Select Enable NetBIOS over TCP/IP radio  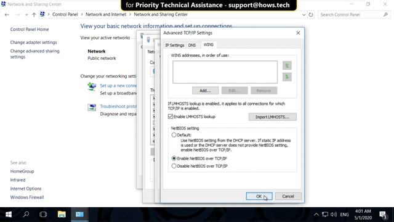pyautogui.click(x=174, y=158)
